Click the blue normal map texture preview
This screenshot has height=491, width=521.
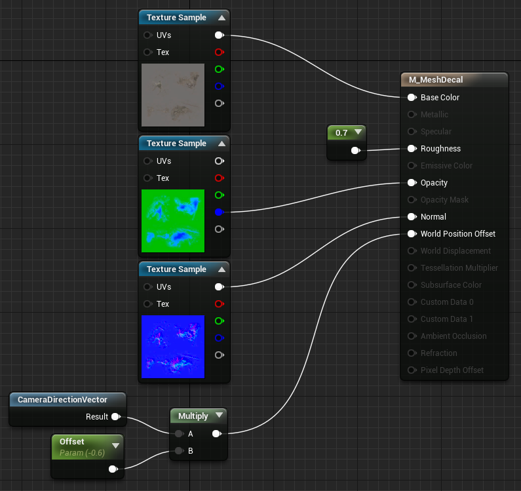[173, 347]
